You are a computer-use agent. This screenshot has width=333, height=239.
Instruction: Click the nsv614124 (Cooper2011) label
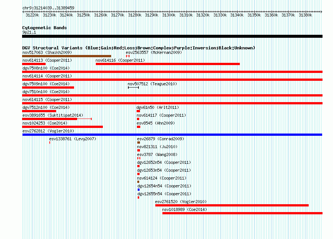(x=162, y=178)
